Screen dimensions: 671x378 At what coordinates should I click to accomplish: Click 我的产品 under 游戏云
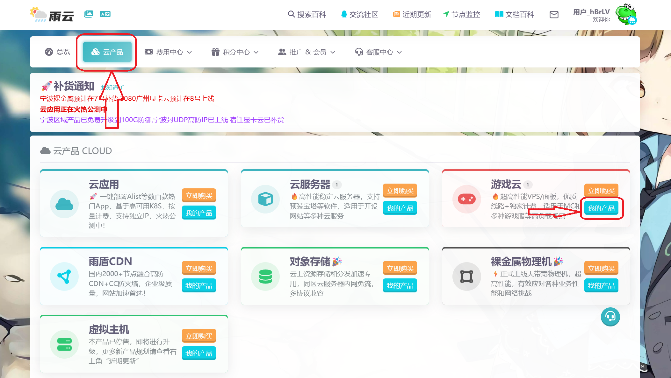coord(601,208)
